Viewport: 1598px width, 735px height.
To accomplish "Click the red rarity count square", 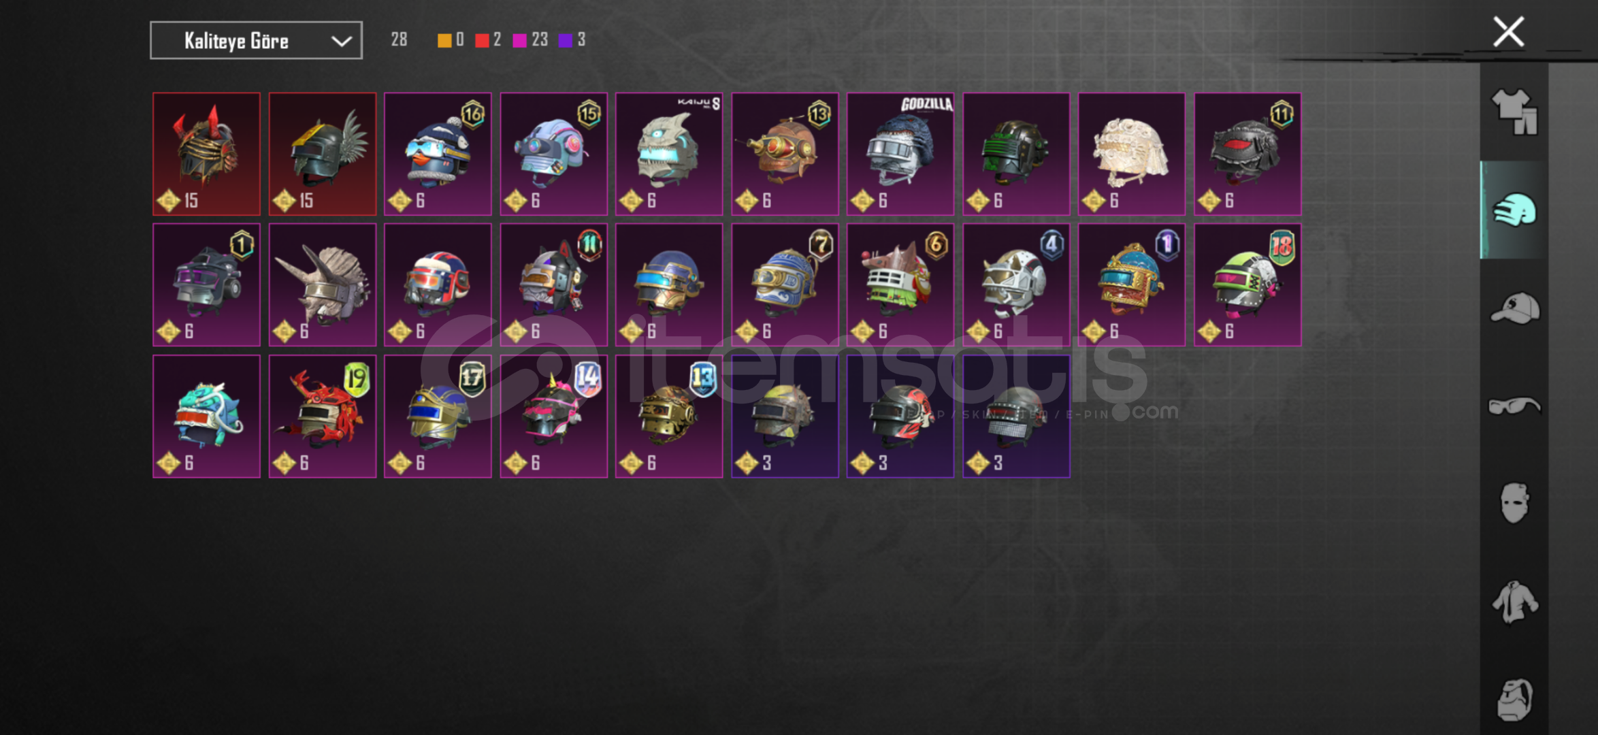I will pos(482,40).
